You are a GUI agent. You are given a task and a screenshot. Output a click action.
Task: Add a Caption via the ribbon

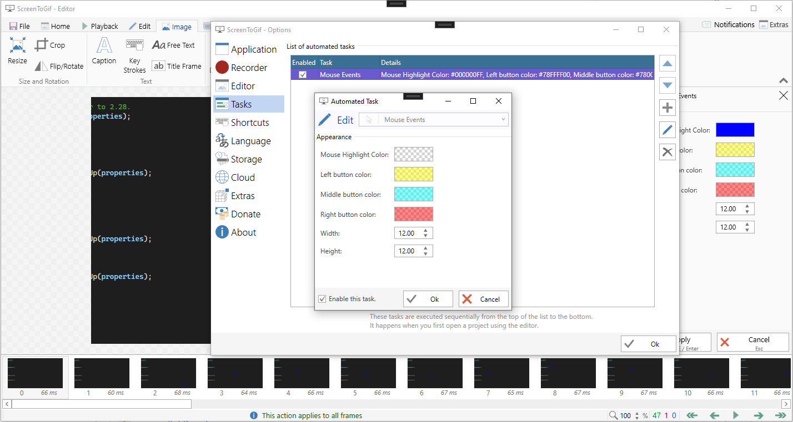pyautogui.click(x=104, y=51)
